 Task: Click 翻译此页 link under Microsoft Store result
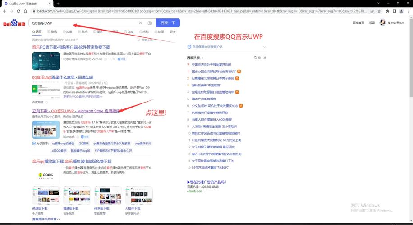click(x=78, y=117)
